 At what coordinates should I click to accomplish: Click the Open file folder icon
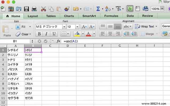click(19, 9)
